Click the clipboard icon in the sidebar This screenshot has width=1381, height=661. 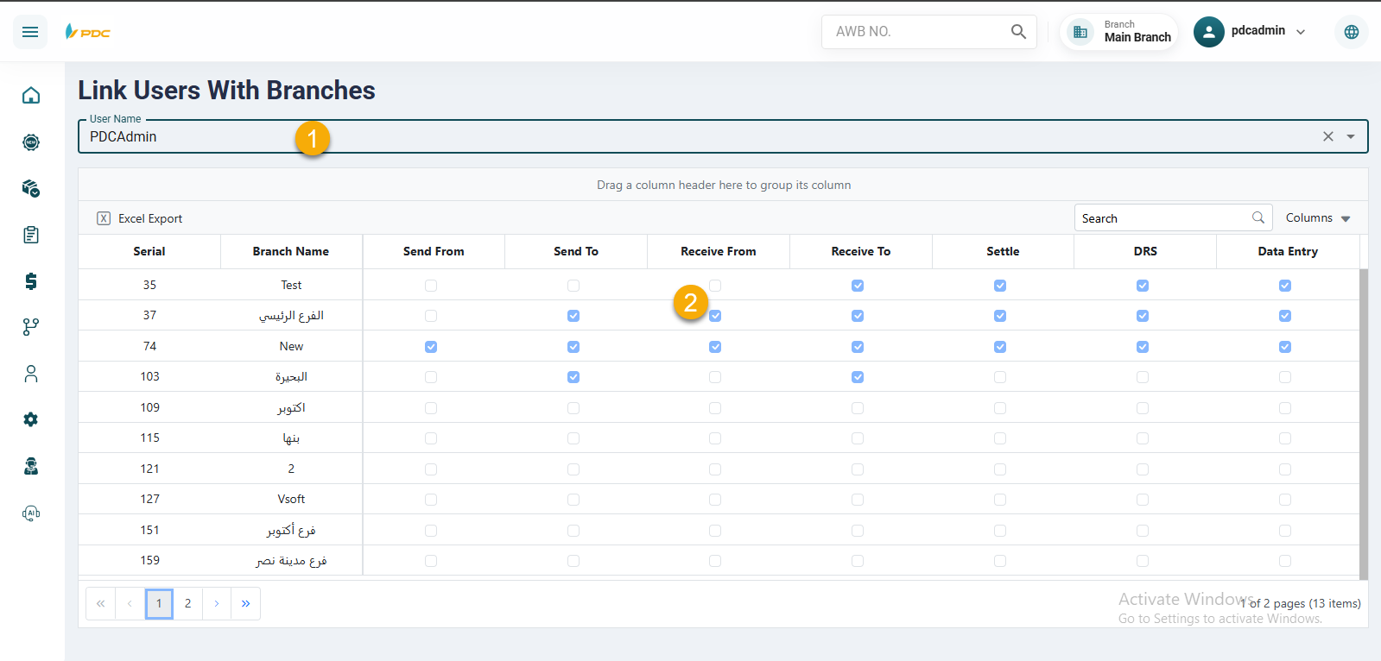(x=31, y=235)
